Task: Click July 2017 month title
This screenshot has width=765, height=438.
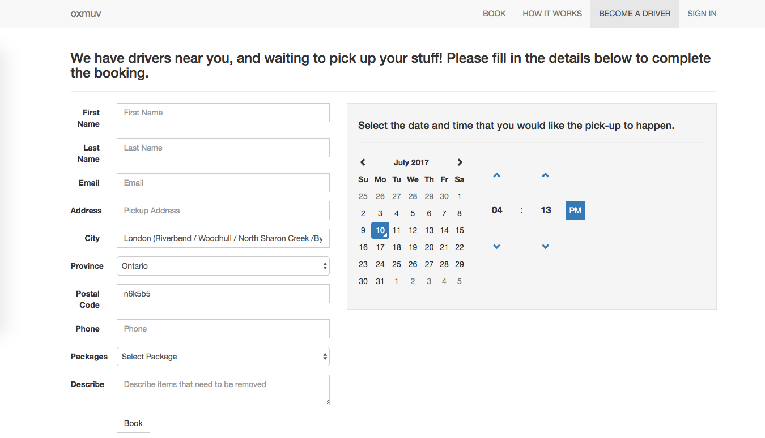Action: [x=411, y=162]
